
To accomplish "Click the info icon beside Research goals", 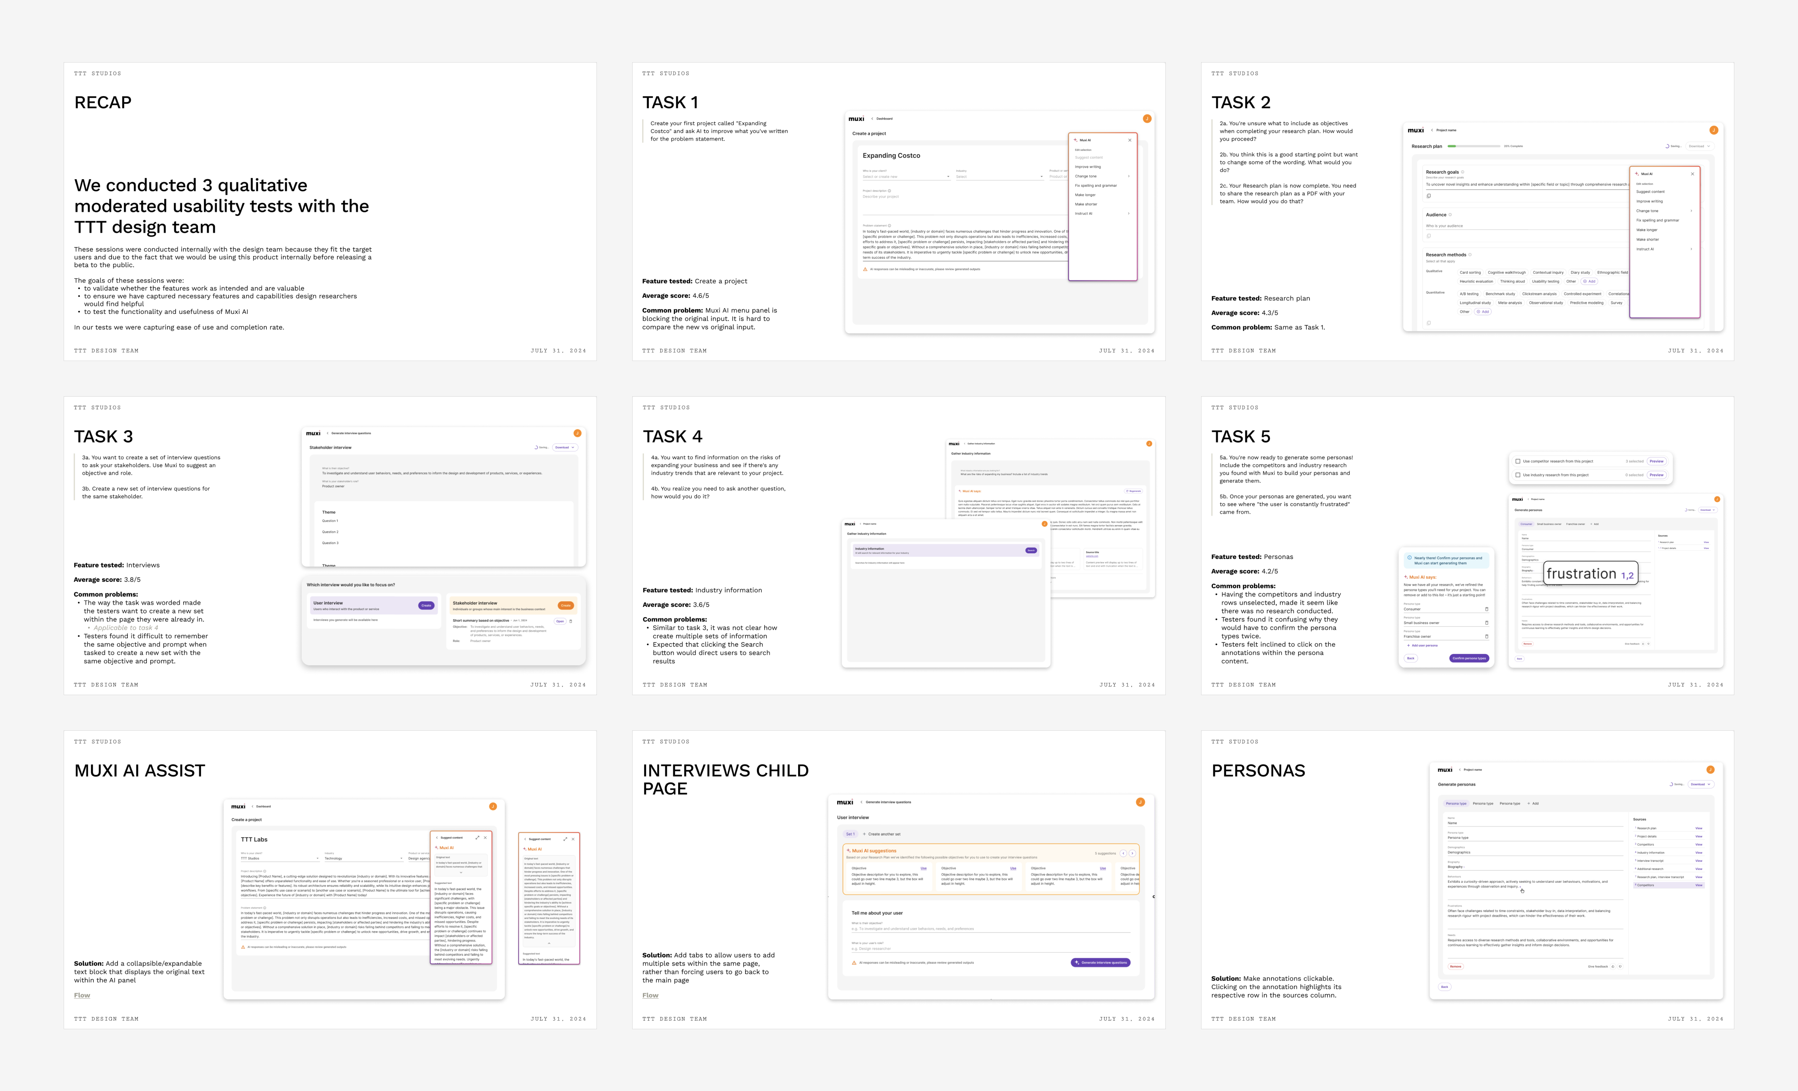I will point(1462,172).
